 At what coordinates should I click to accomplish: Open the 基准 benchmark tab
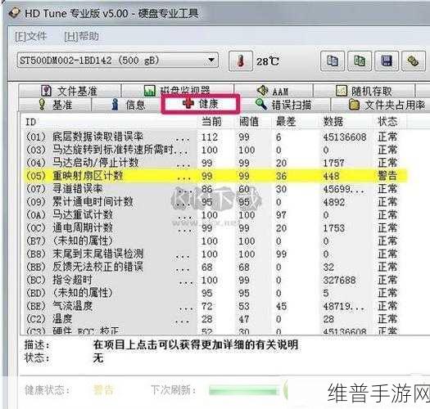coord(55,105)
